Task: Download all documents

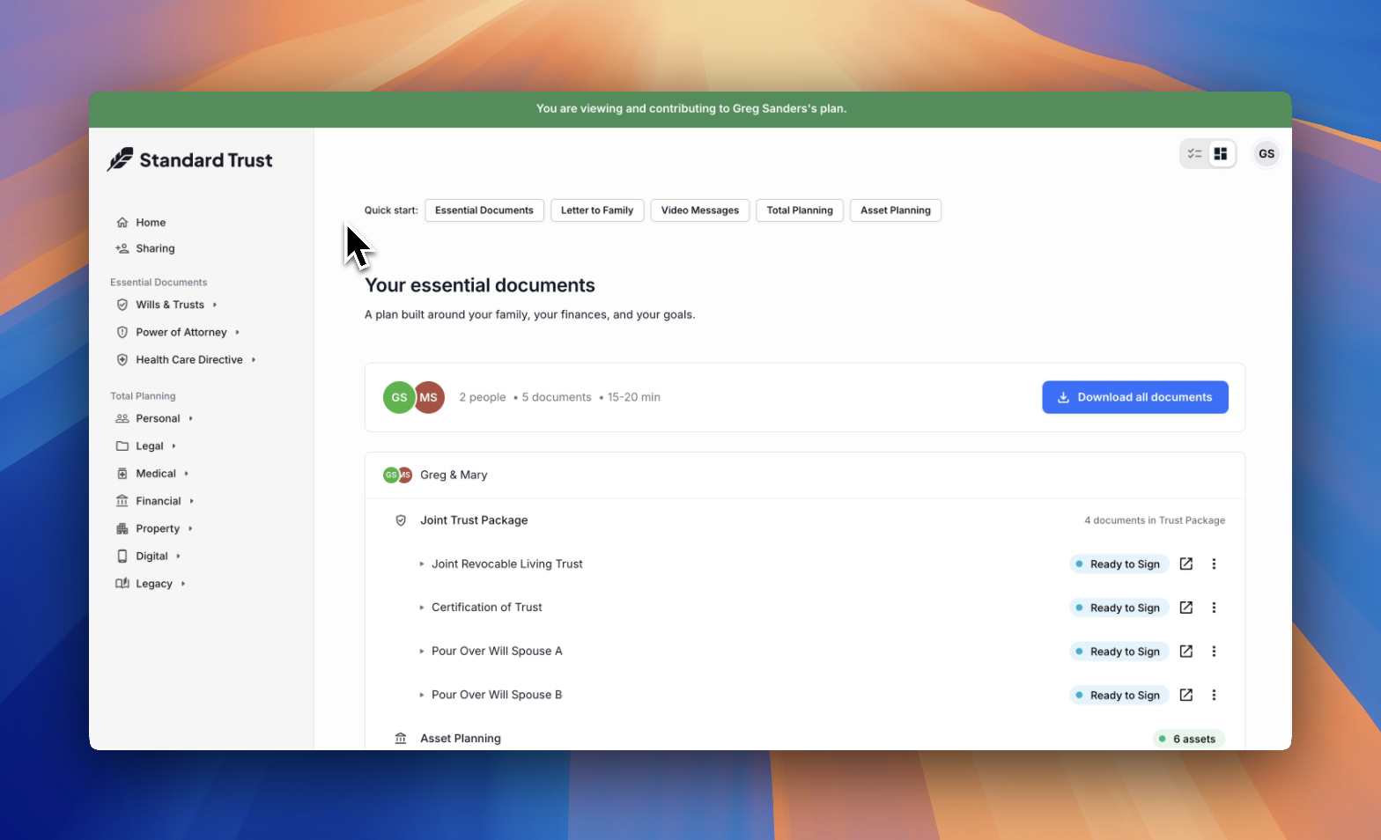Action: coord(1135,397)
